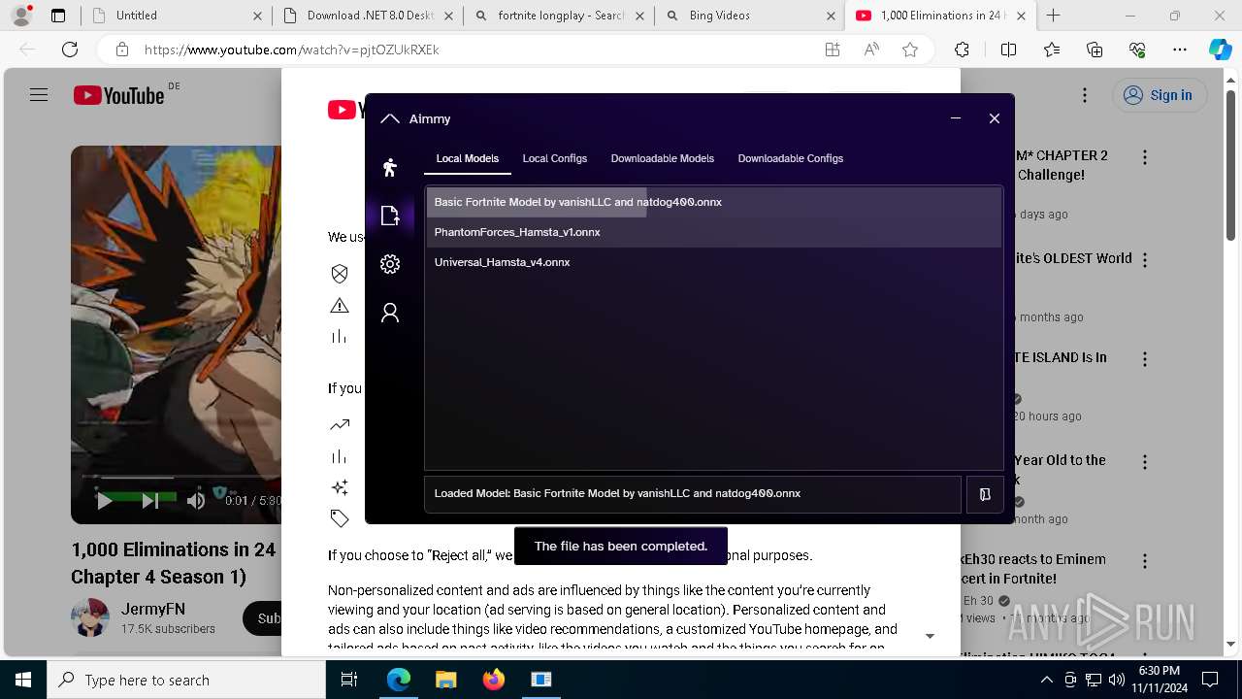Open options for the Year Old video
The image size is (1242, 699).
tap(1145, 462)
